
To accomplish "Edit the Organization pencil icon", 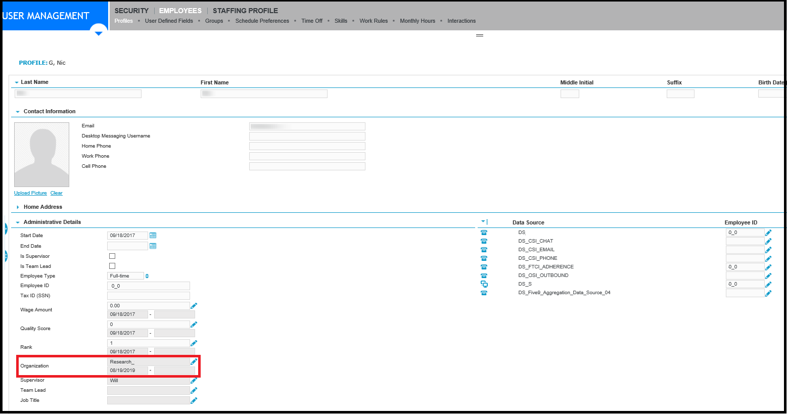I will [x=194, y=362].
